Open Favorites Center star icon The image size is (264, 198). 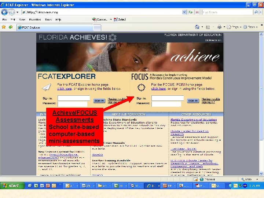click(4, 27)
